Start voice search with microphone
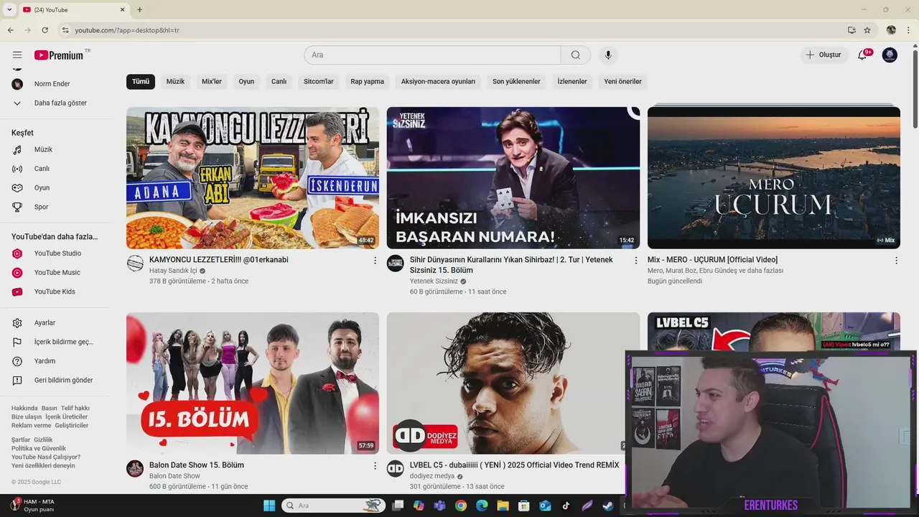The height and width of the screenshot is (517, 919). tap(608, 55)
